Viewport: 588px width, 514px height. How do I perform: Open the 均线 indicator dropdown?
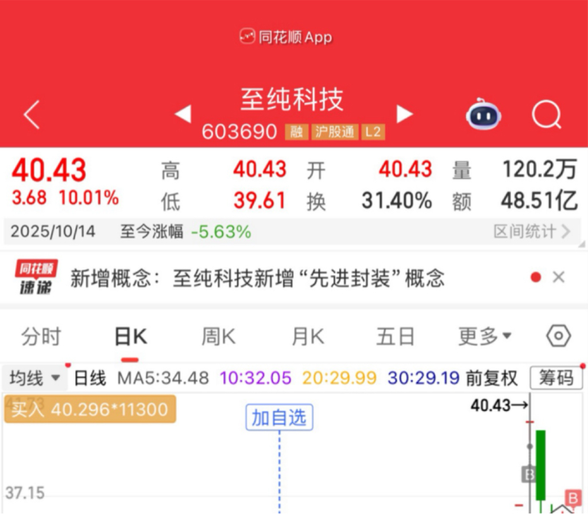pos(34,378)
